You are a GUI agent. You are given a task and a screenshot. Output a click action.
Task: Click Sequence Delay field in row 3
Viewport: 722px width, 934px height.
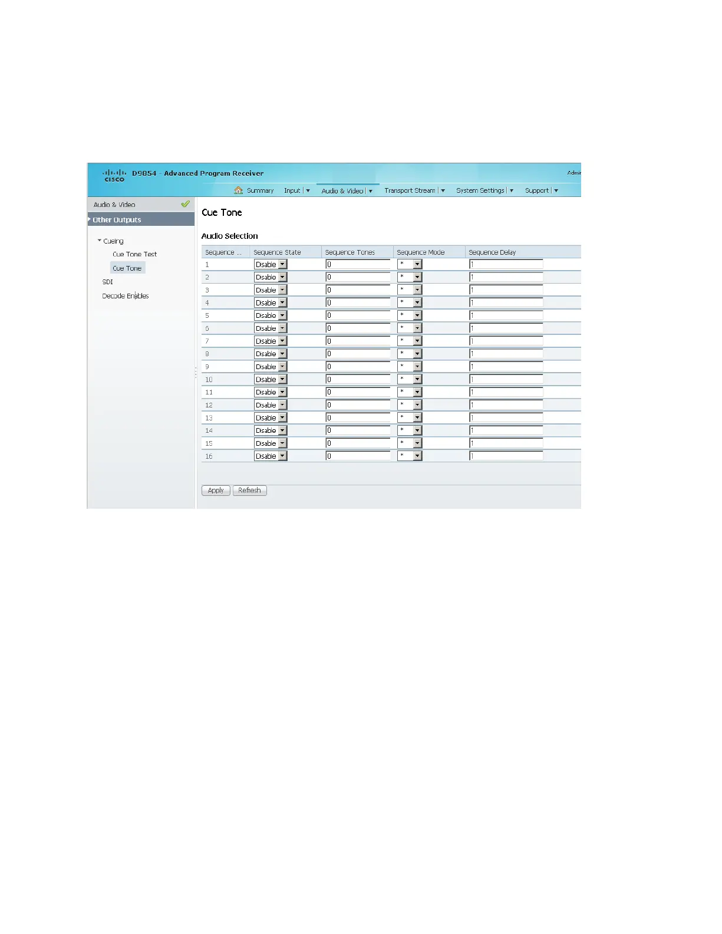click(x=506, y=290)
